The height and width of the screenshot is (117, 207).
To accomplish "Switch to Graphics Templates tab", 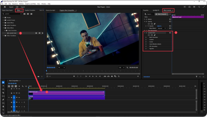I will point(30,10).
